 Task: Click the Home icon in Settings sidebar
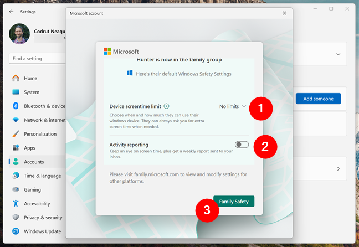(16, 78)
